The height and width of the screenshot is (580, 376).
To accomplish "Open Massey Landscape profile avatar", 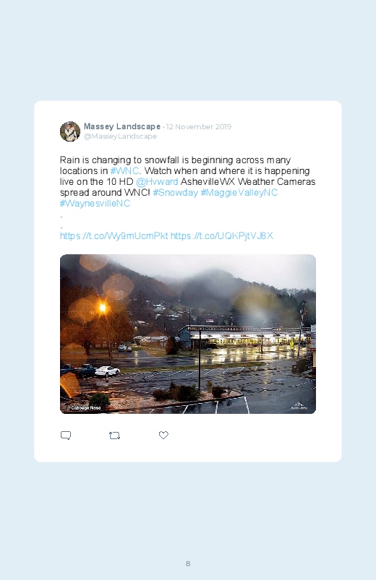I will [70, 131].
